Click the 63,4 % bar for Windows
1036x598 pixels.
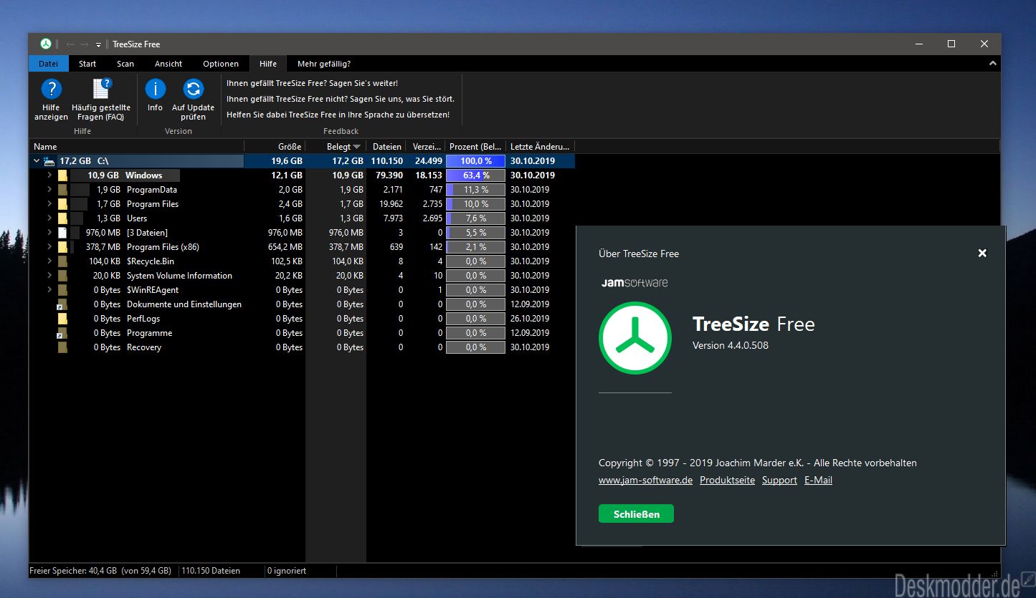pos(475,175)
